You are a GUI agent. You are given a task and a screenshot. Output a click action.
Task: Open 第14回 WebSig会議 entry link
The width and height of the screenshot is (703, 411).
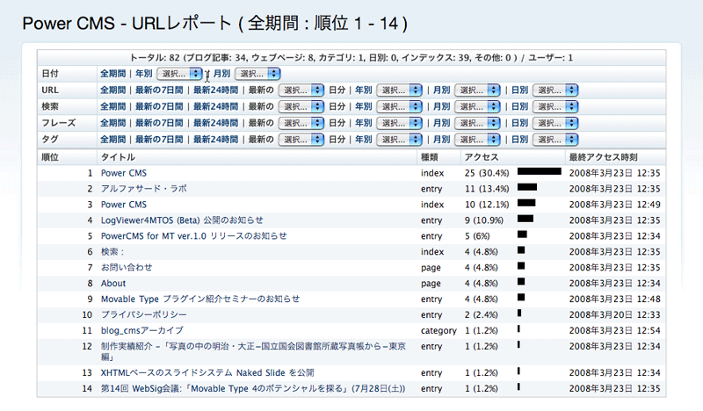pos(253,388)
